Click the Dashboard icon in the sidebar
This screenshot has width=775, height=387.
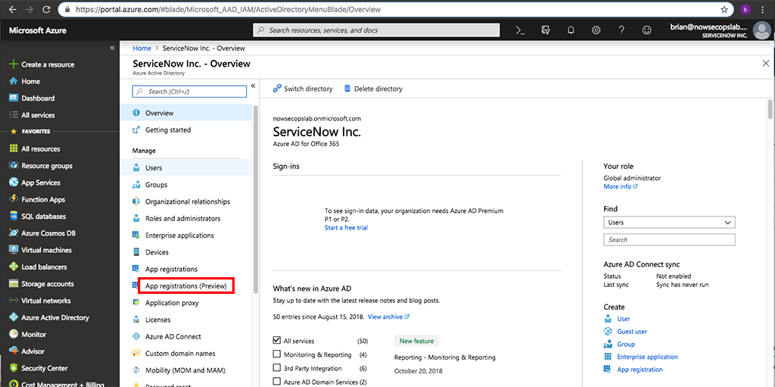pyautogui.click(x=14, y=98)
